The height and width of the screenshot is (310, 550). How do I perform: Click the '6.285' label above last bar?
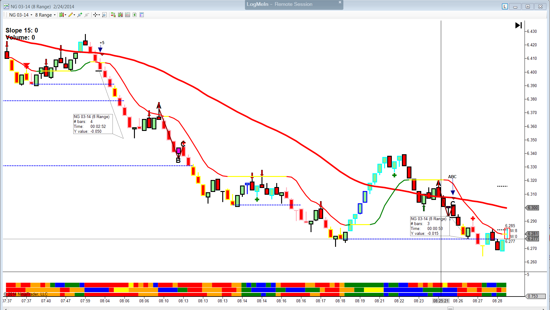pyautogui.click(x=510, y=226)
